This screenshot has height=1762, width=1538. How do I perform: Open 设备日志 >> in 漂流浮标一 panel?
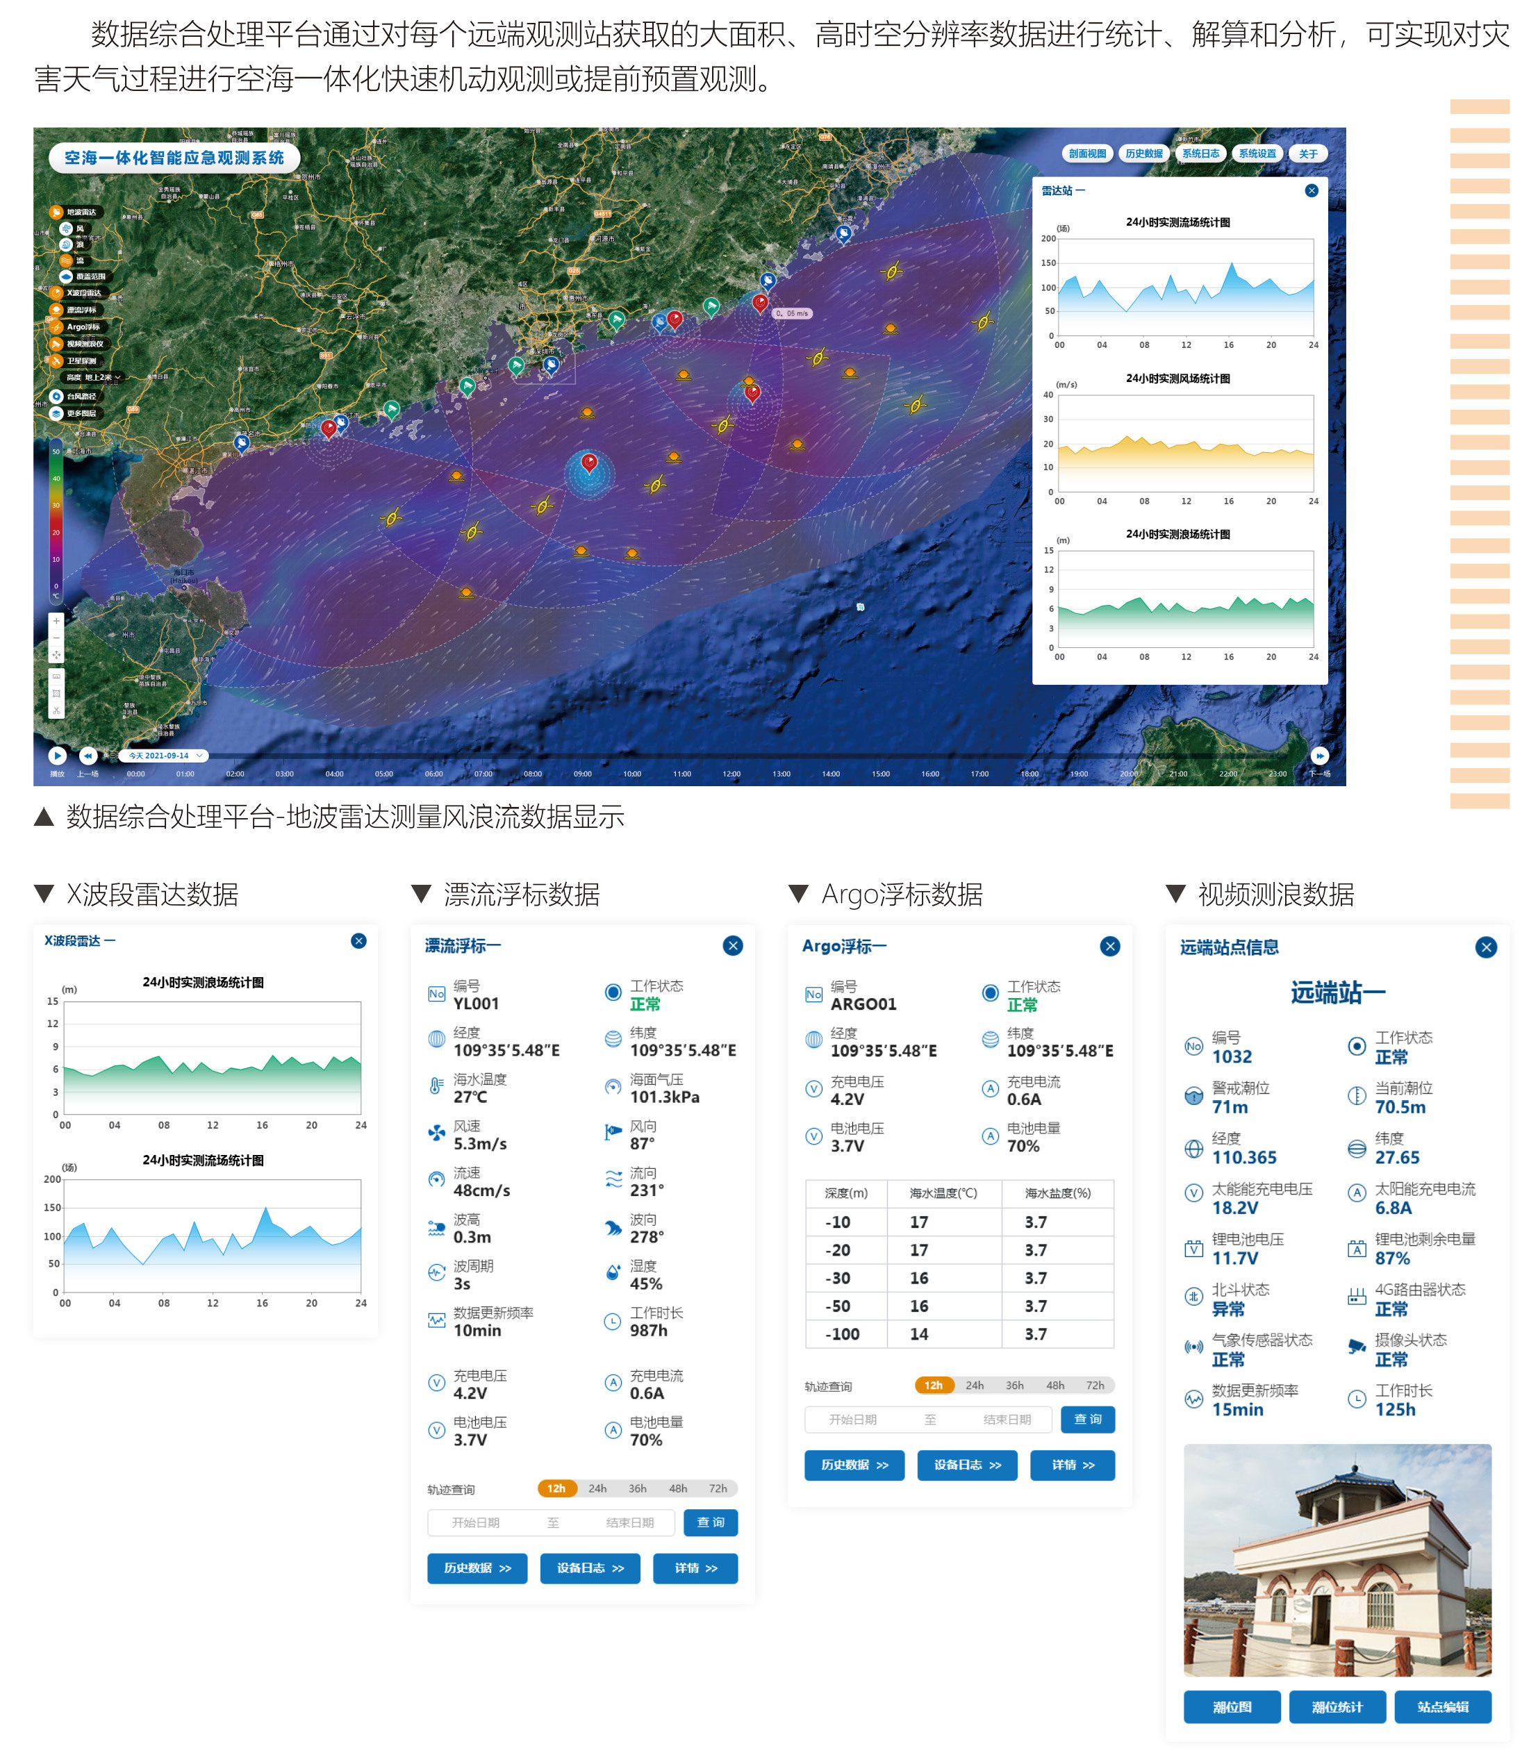click(x=590, y=1568)
